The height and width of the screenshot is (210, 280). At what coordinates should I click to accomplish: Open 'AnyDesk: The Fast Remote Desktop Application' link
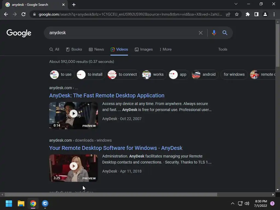click(x=107, y=95)
